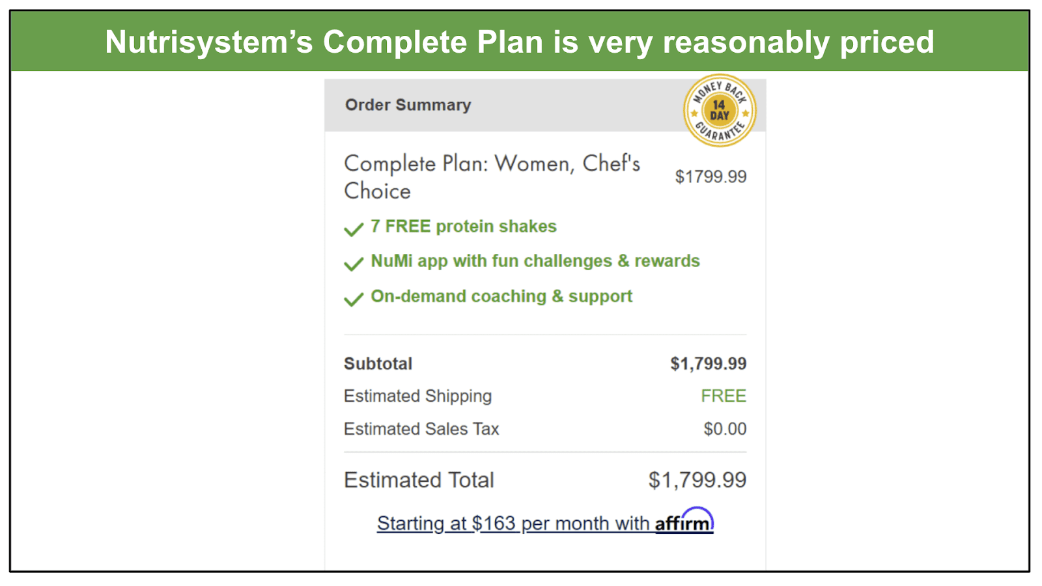This screenshot has height=586, width=1042.
Task: Click the green FREE shipping value
Action: tap(724, 396)
